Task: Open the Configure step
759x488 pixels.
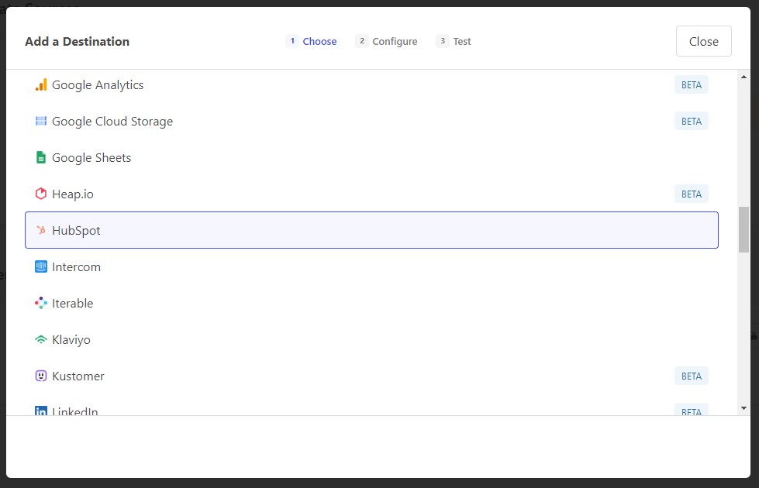Action: pos(387,41)
